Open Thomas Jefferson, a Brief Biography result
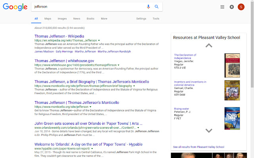The width and height of the screenshot is (254, 158). click(x=92, y=82)
